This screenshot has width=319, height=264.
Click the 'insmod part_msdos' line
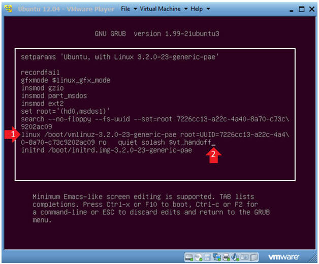pyautogui.click(x=54, y=96)
